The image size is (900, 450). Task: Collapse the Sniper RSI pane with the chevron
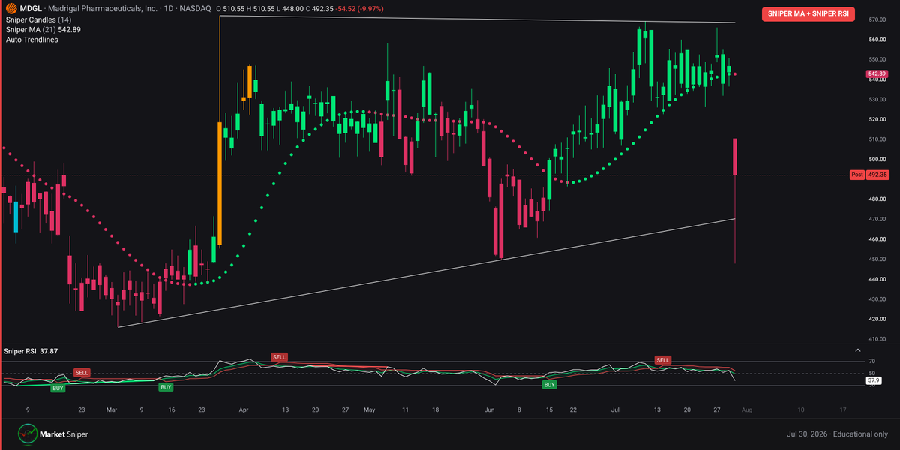coord(858,350)
